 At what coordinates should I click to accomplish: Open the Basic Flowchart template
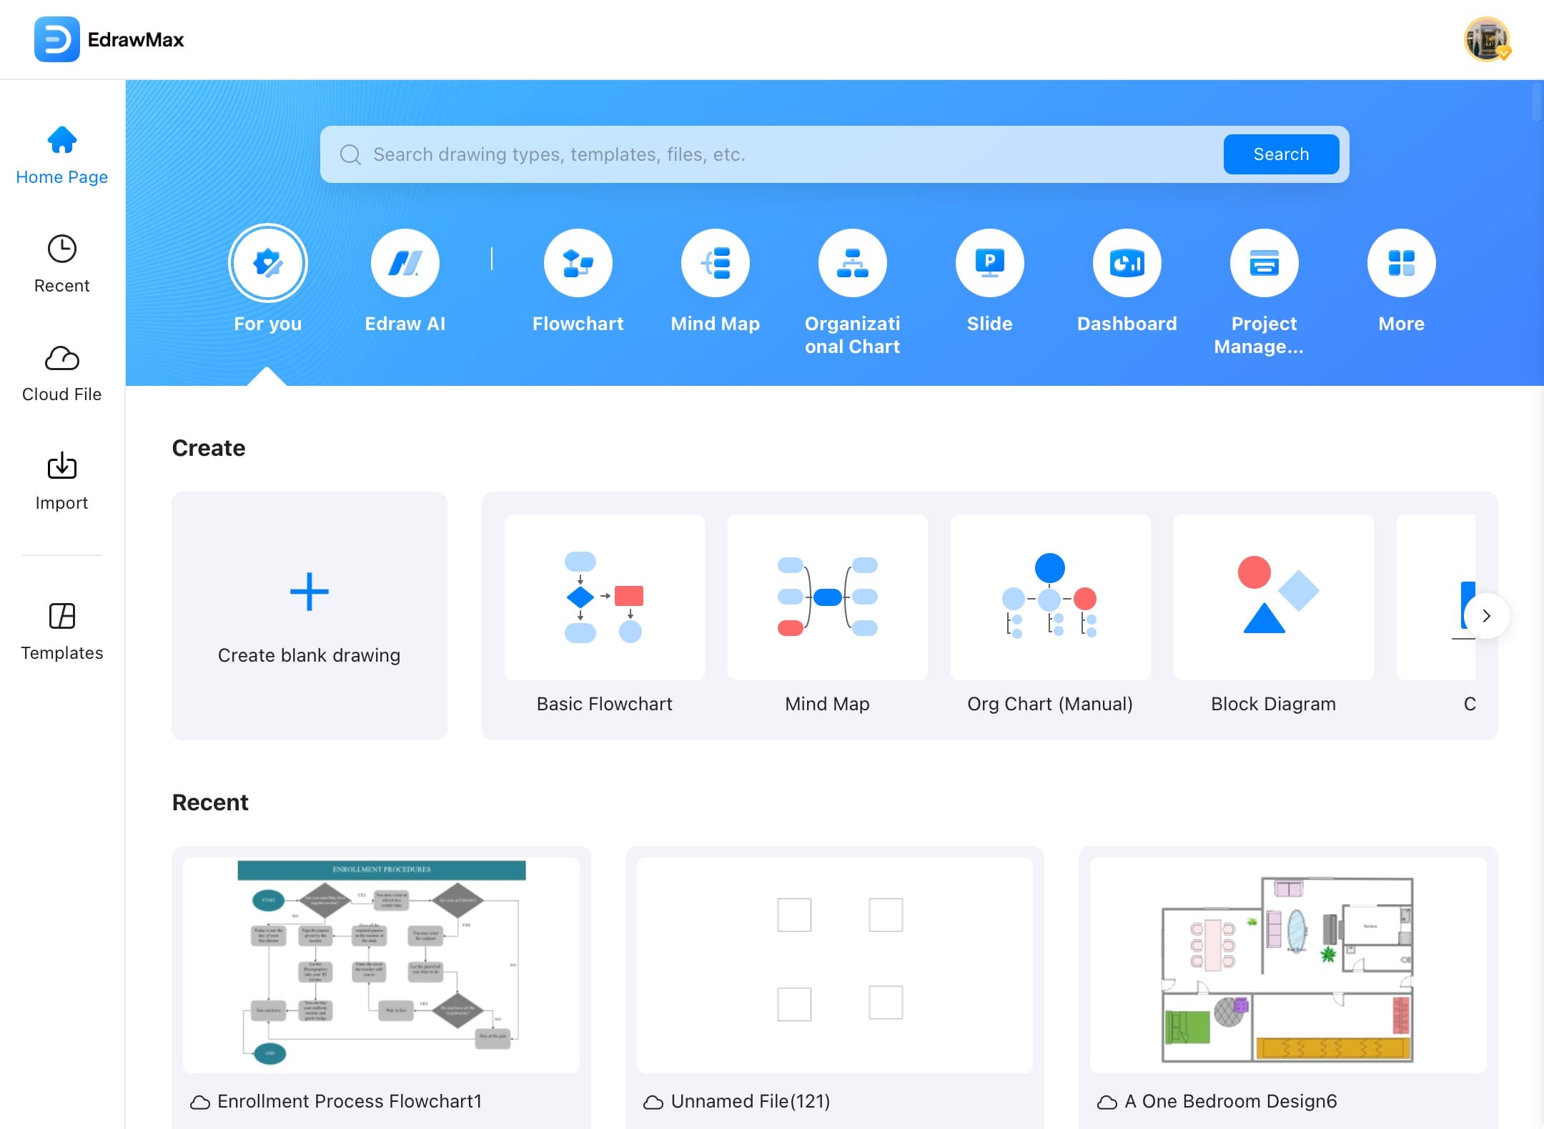604,597
